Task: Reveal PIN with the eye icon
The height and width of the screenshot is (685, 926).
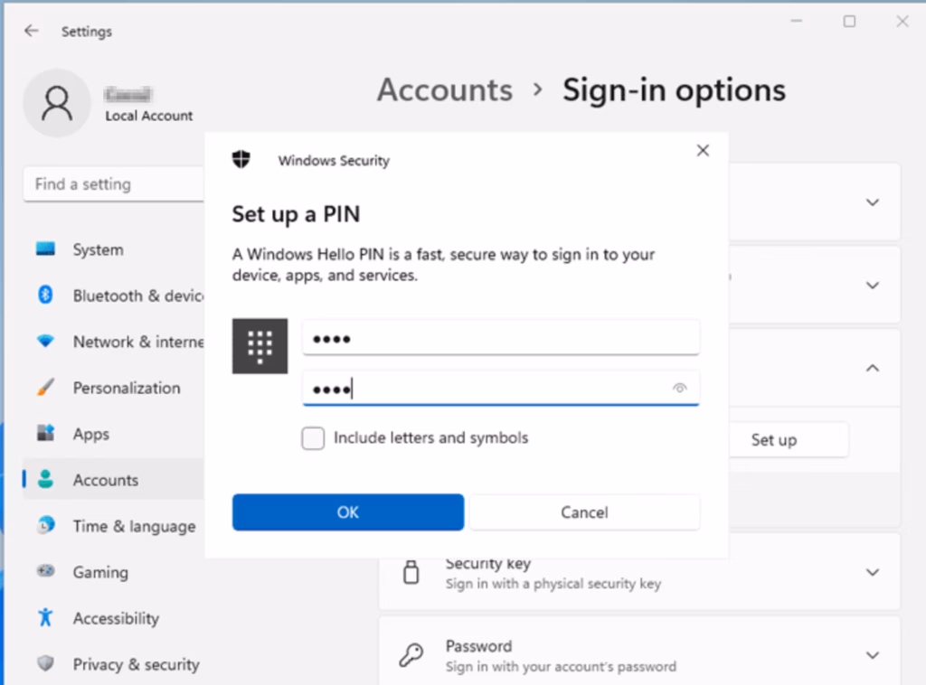Action: [680, 389]
